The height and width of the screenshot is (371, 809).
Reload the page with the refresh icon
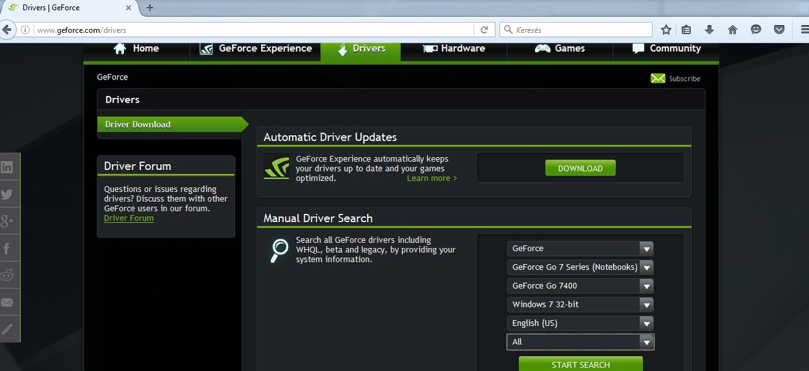484,30
